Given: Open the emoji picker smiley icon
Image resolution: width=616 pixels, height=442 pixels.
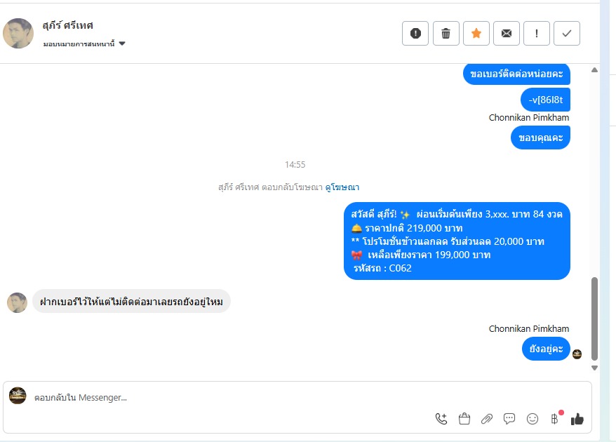Looking at the screenshot, I should (x=533, y=419).
